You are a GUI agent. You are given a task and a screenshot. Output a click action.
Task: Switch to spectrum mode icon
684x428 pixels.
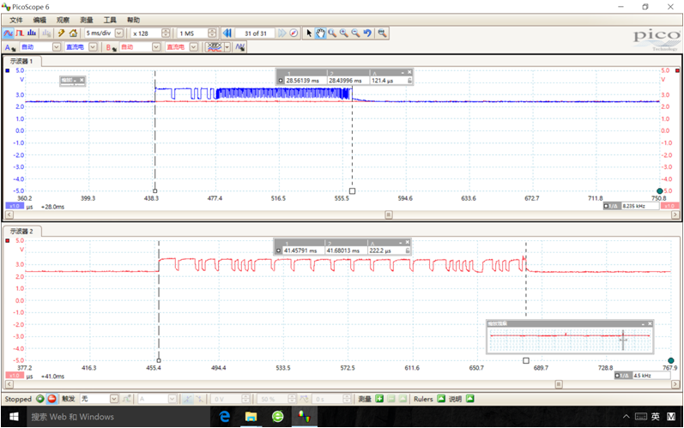(x=32, y=33)
